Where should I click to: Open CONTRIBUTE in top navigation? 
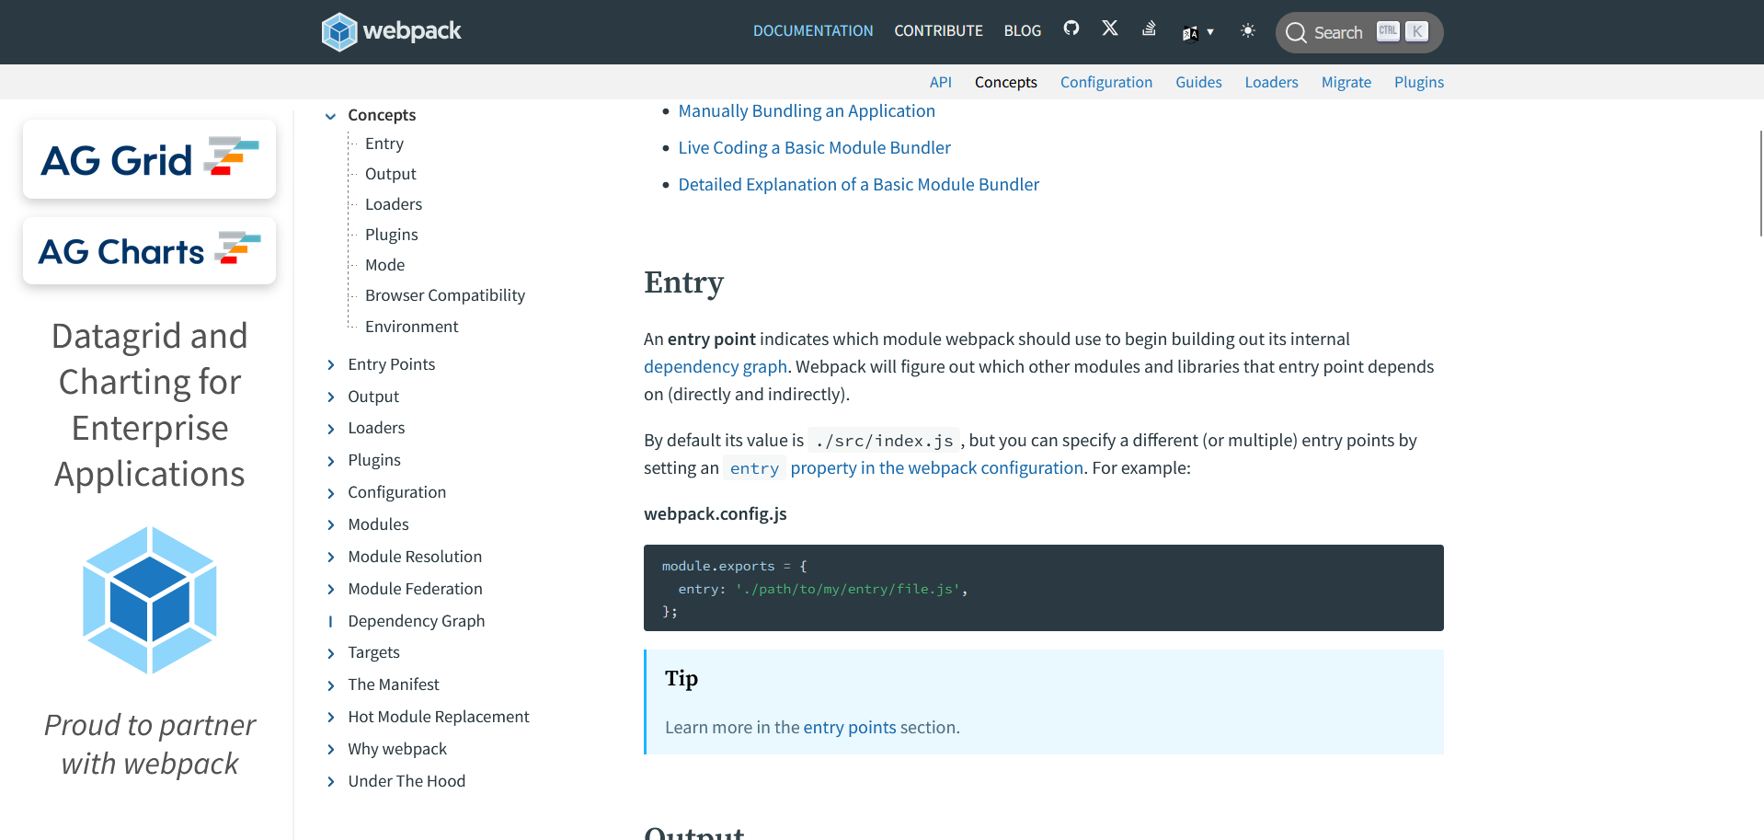point(938,30)
